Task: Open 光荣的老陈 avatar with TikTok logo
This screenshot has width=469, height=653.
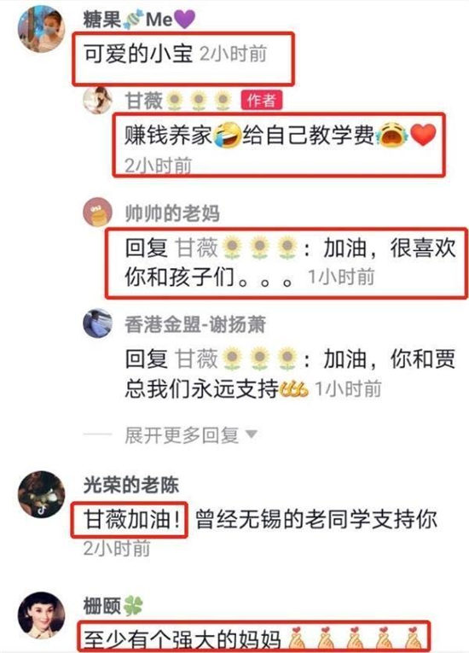Action: click(x=41, y=494)
